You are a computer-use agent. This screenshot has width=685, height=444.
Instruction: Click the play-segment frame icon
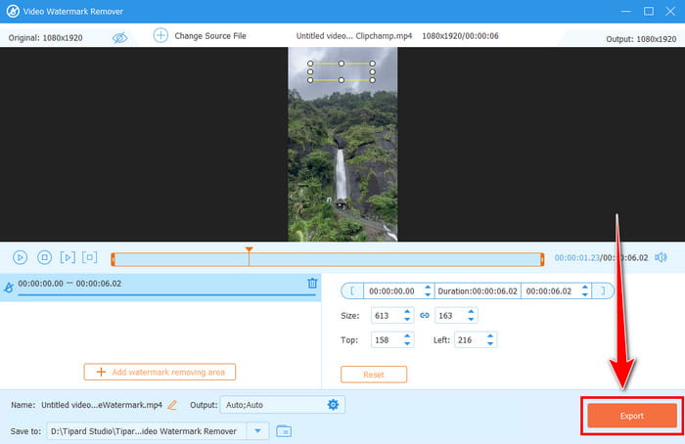90,257
